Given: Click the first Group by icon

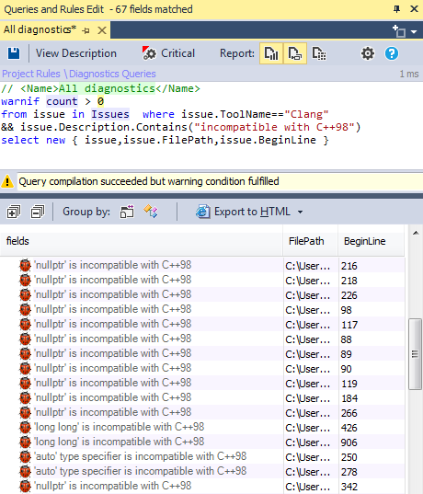Looking at the screenshot, I should (127, 212).
